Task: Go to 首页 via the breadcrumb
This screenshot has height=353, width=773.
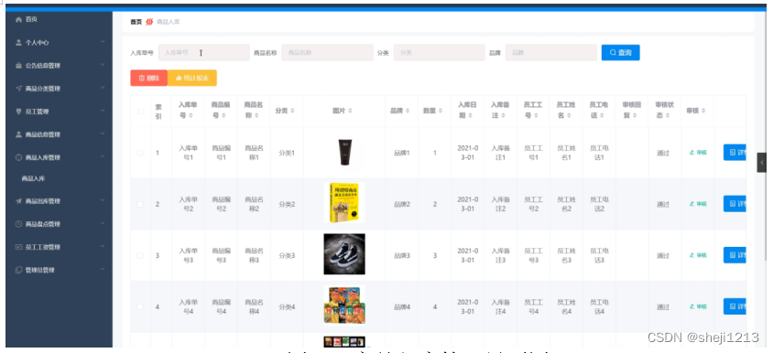Action: pyautogui.click(x=136, y=22)
